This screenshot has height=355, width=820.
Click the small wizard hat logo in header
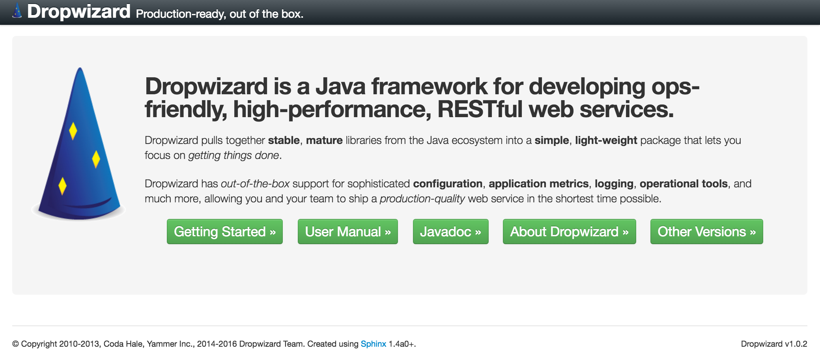coord(17,11)
